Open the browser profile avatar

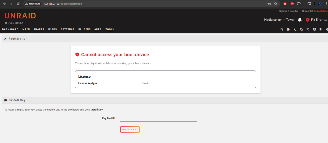click(319, 4)
